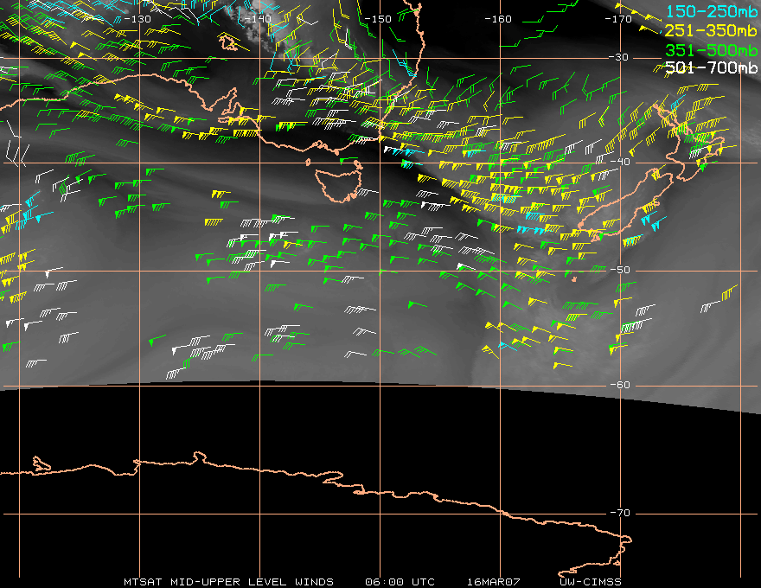Click the UW-CIMSS credit text
761x588 pixels.
(x=590, y=582)
